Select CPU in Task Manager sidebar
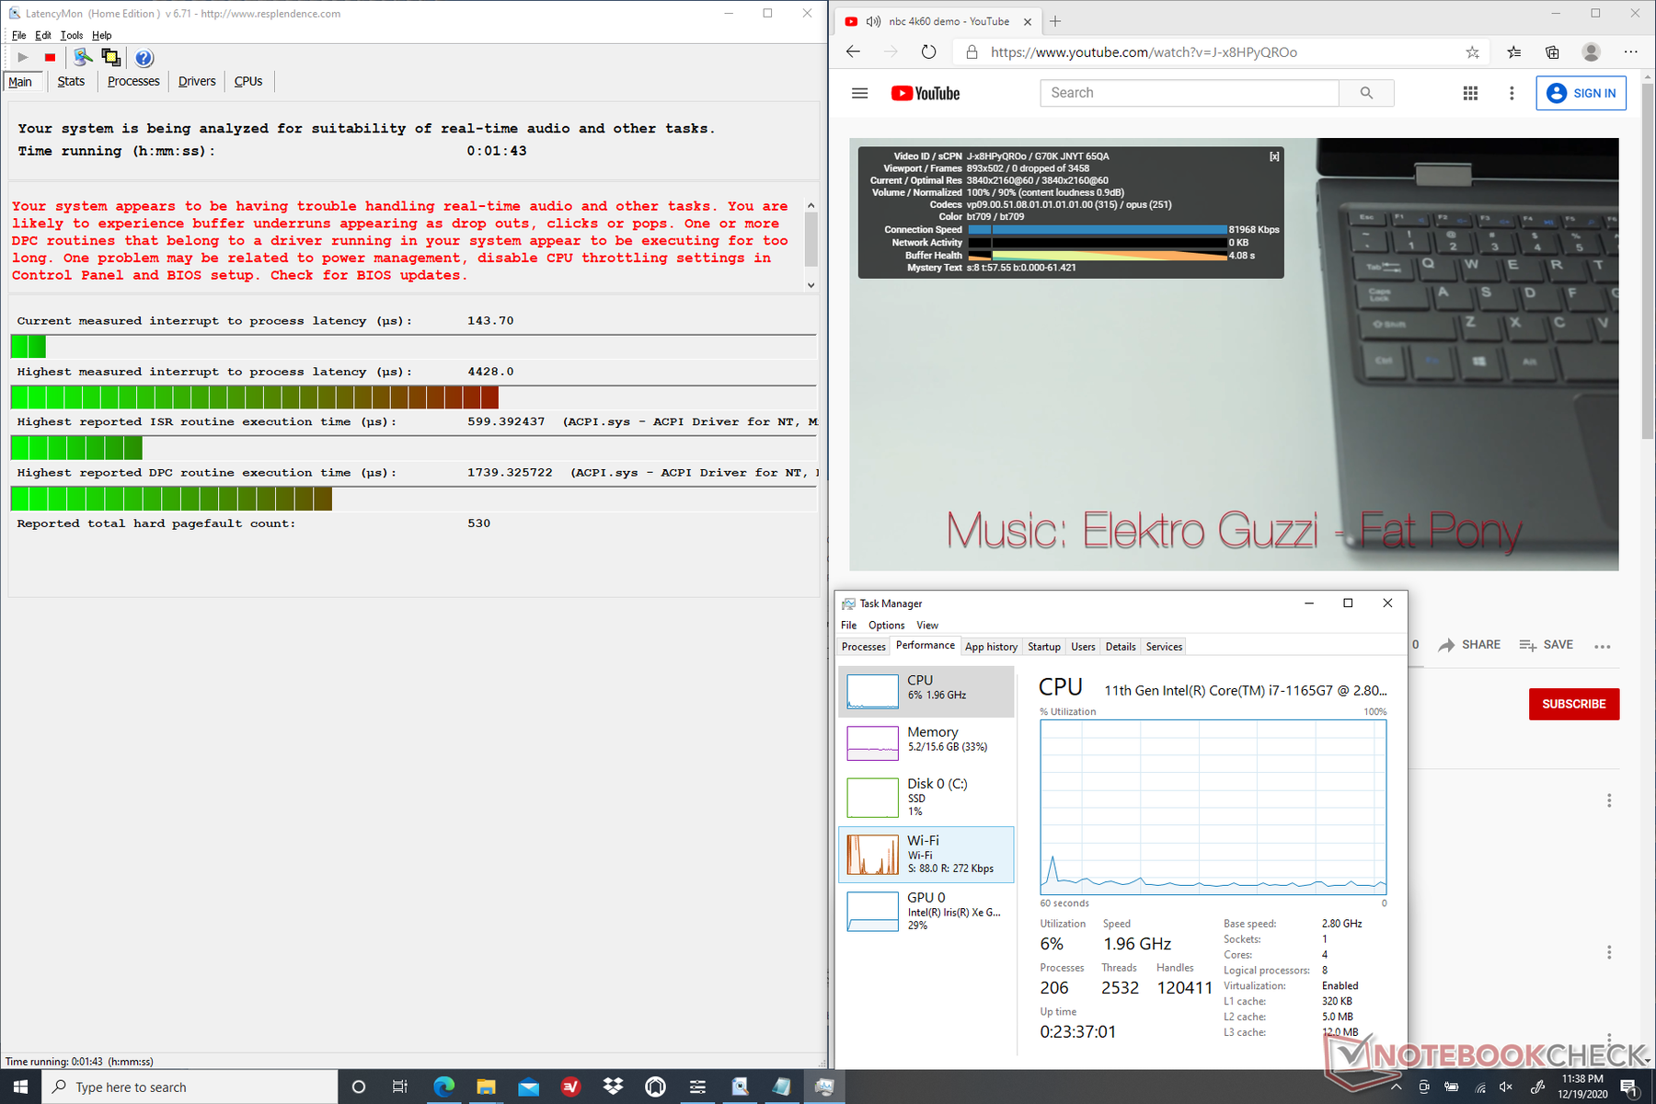 click(x=926, y=691)
